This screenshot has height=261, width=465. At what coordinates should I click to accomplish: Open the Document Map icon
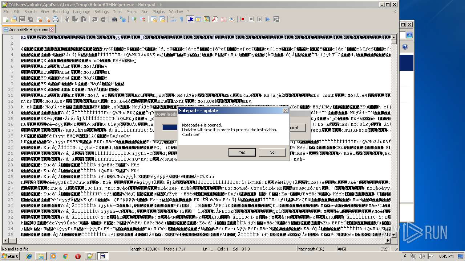(x=206, y=19)
